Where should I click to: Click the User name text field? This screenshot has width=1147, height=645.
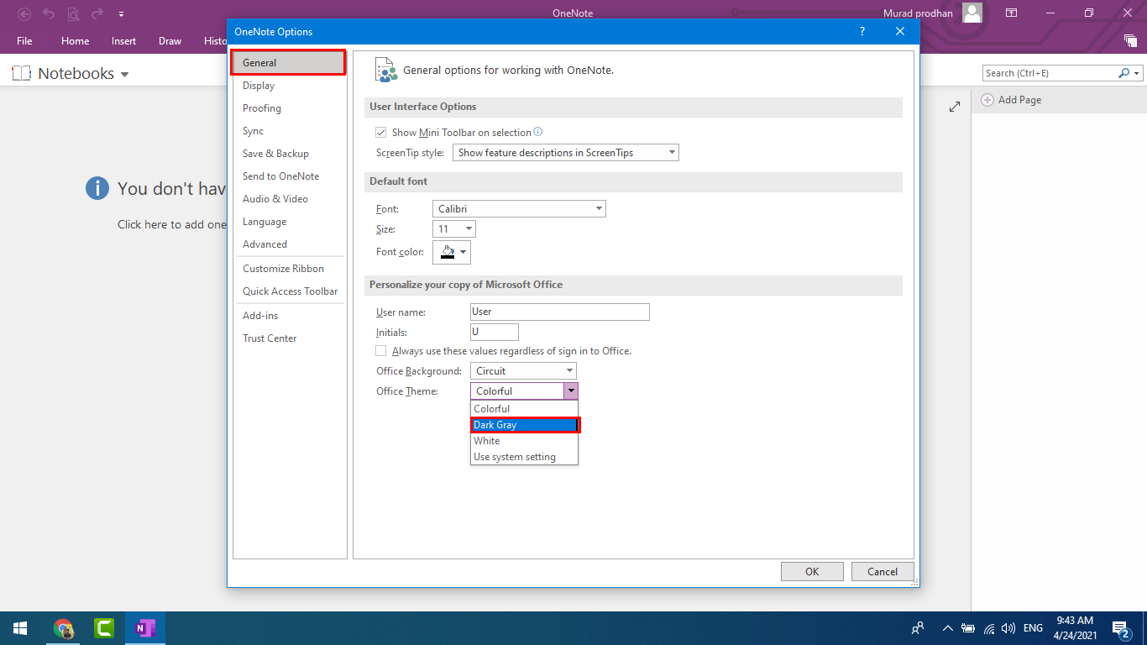560,312
